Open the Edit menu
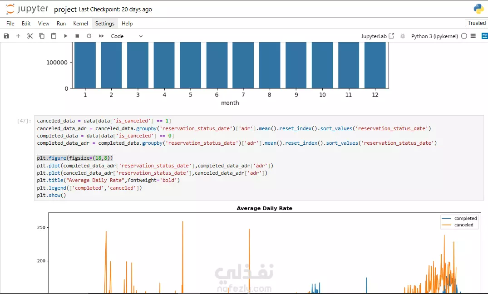488x294 pixels. coord(26,23)
